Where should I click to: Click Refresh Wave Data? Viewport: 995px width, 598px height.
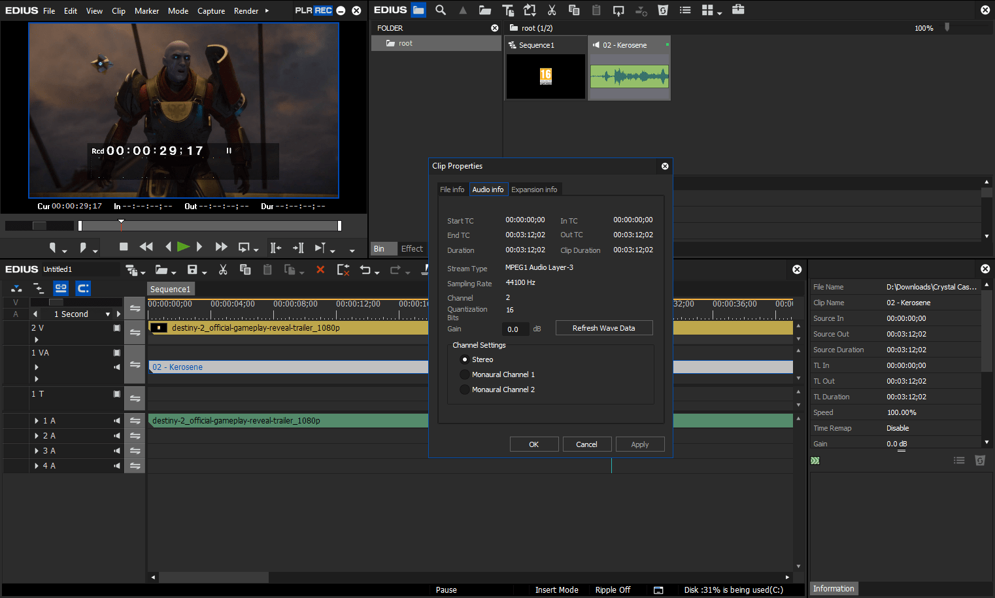[x=604, y=328]
